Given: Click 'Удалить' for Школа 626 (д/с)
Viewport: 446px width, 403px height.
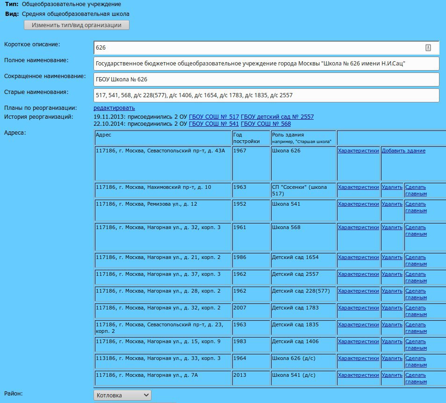Looking at the screenshot, I should [392, 358].
